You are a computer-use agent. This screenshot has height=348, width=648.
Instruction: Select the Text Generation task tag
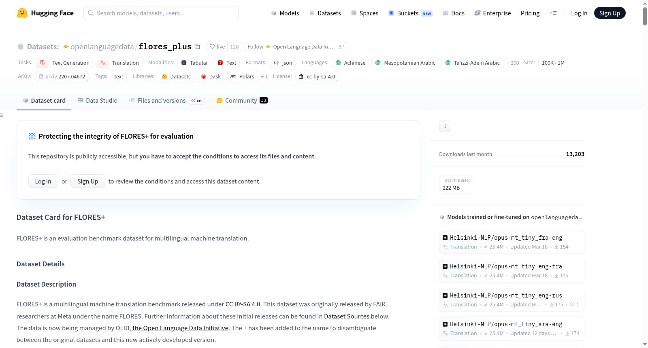point(64,63)
